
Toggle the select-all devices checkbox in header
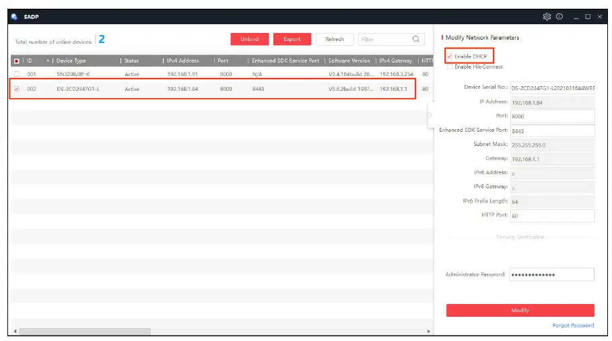[x=16, y=61]
